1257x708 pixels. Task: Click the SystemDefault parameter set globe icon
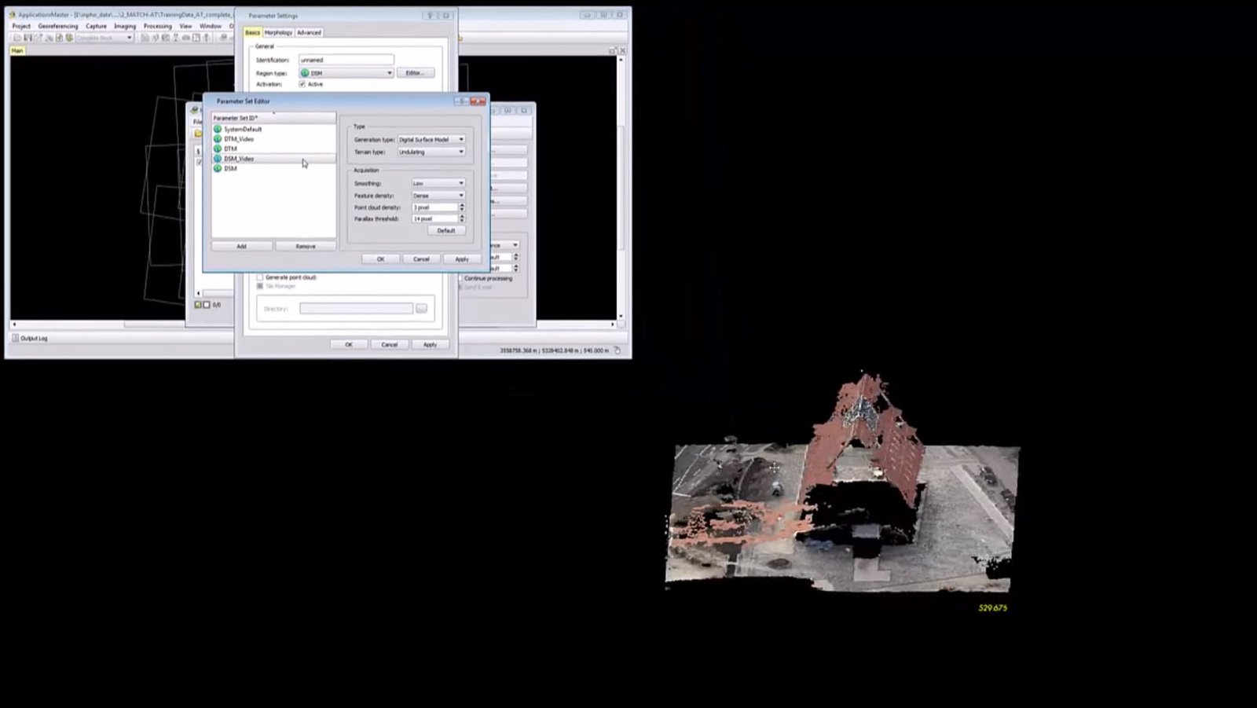218,129
